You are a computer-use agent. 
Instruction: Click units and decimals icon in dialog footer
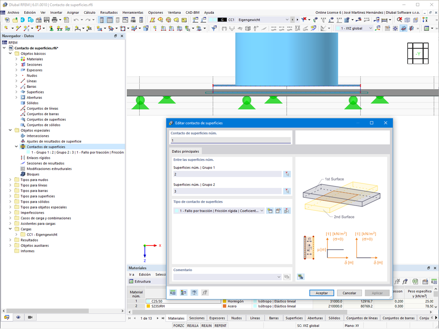(x=173, y=293)
